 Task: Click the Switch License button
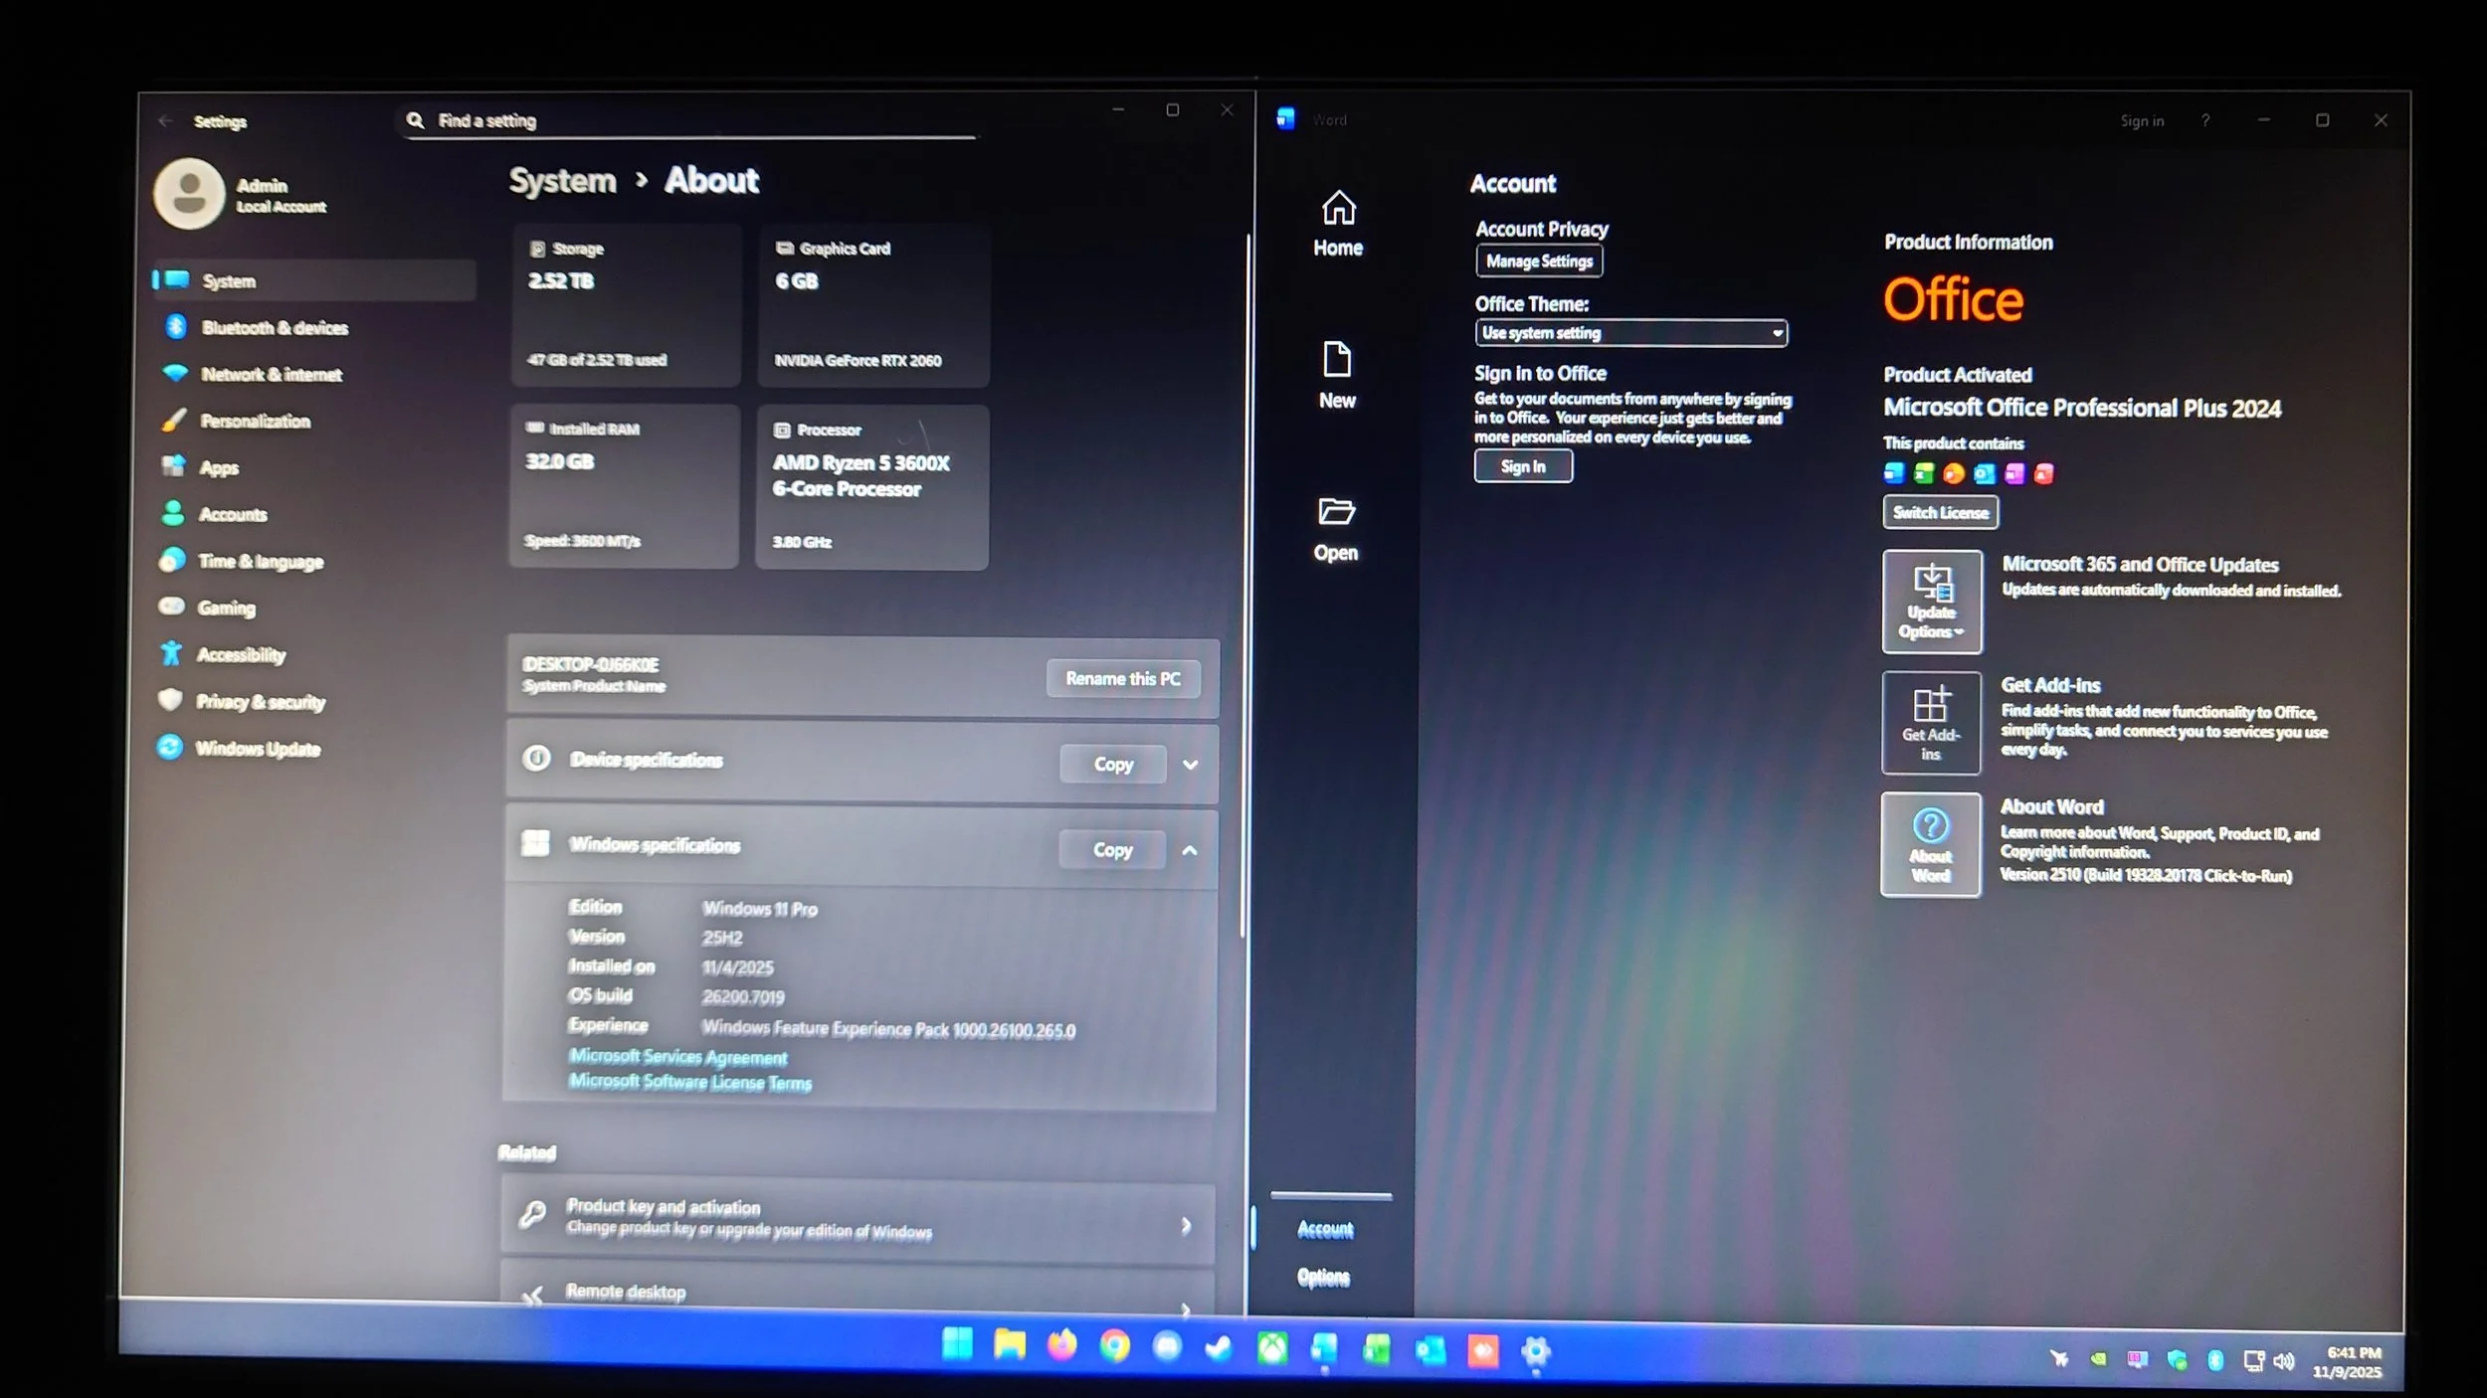click(x=1940, y=512)
